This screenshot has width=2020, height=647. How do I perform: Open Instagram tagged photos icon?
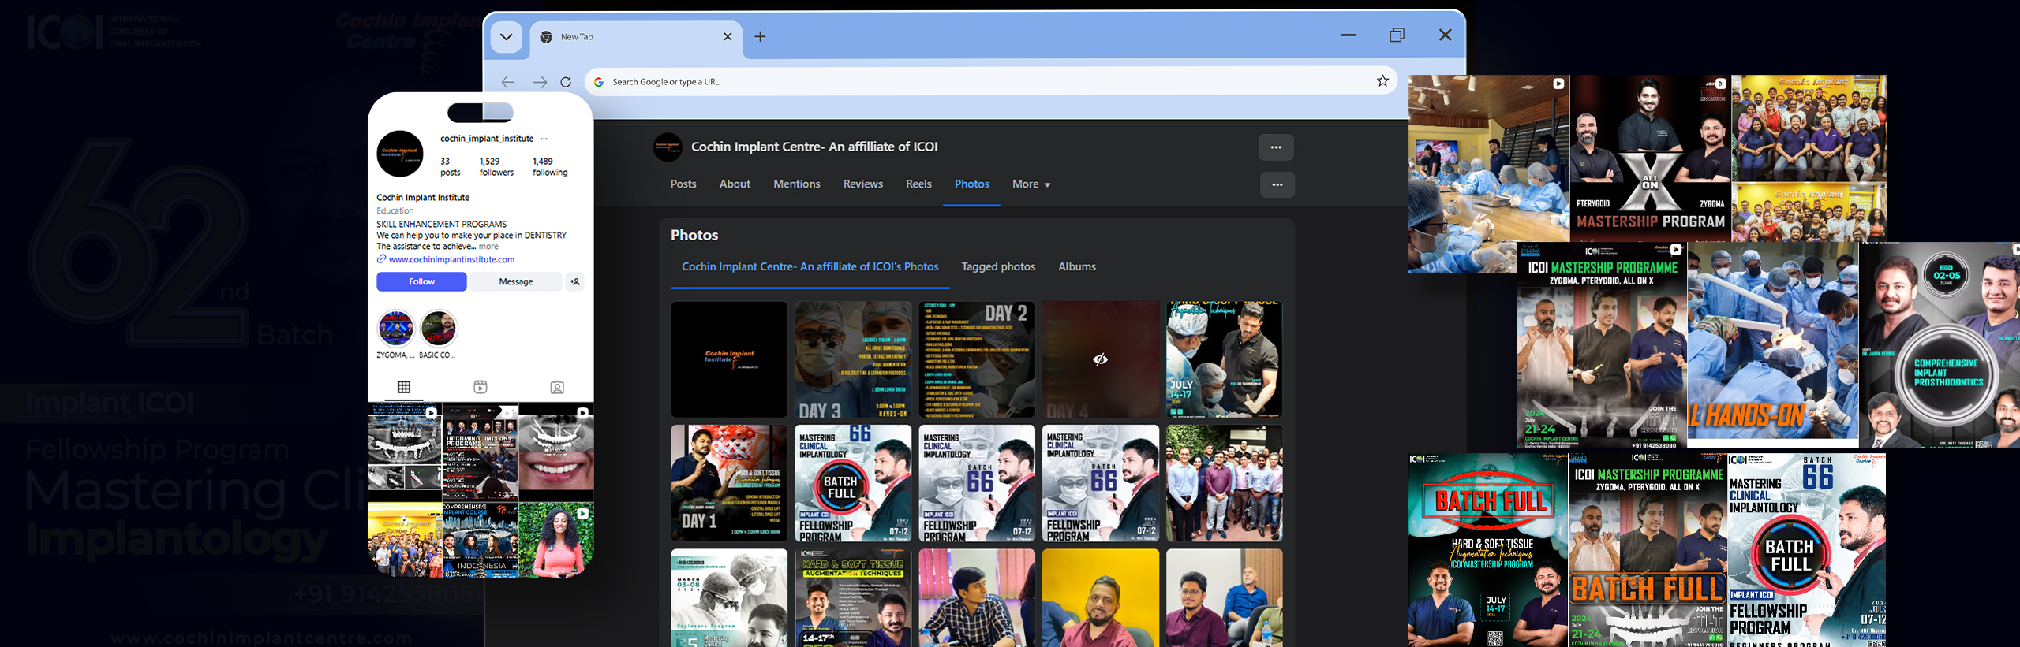tap(557, 387)
